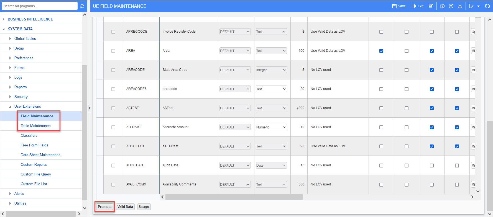Click the edit note pencil icon
493x217 pixels.
[x=471, y=6]
